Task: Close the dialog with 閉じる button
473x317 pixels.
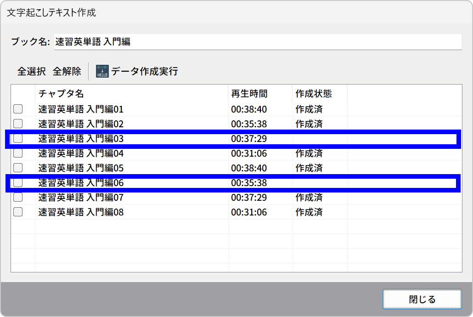Action: click(422, 299)
